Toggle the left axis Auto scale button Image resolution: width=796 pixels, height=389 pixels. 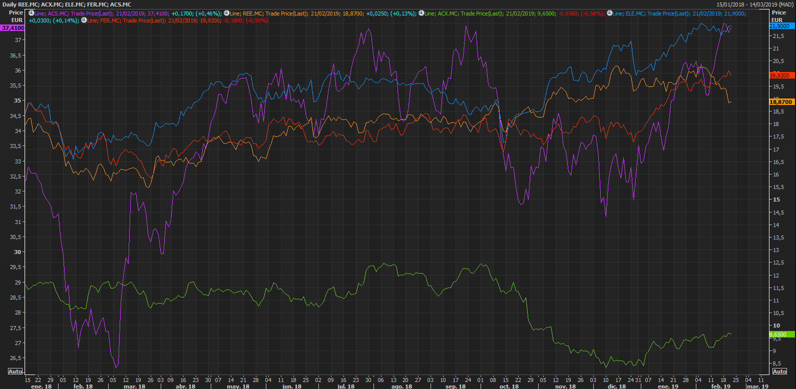coord(15,371)
